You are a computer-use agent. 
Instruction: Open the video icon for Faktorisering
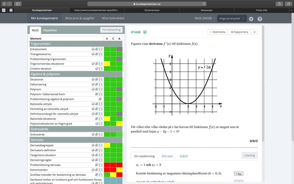[x=101, y=84]
